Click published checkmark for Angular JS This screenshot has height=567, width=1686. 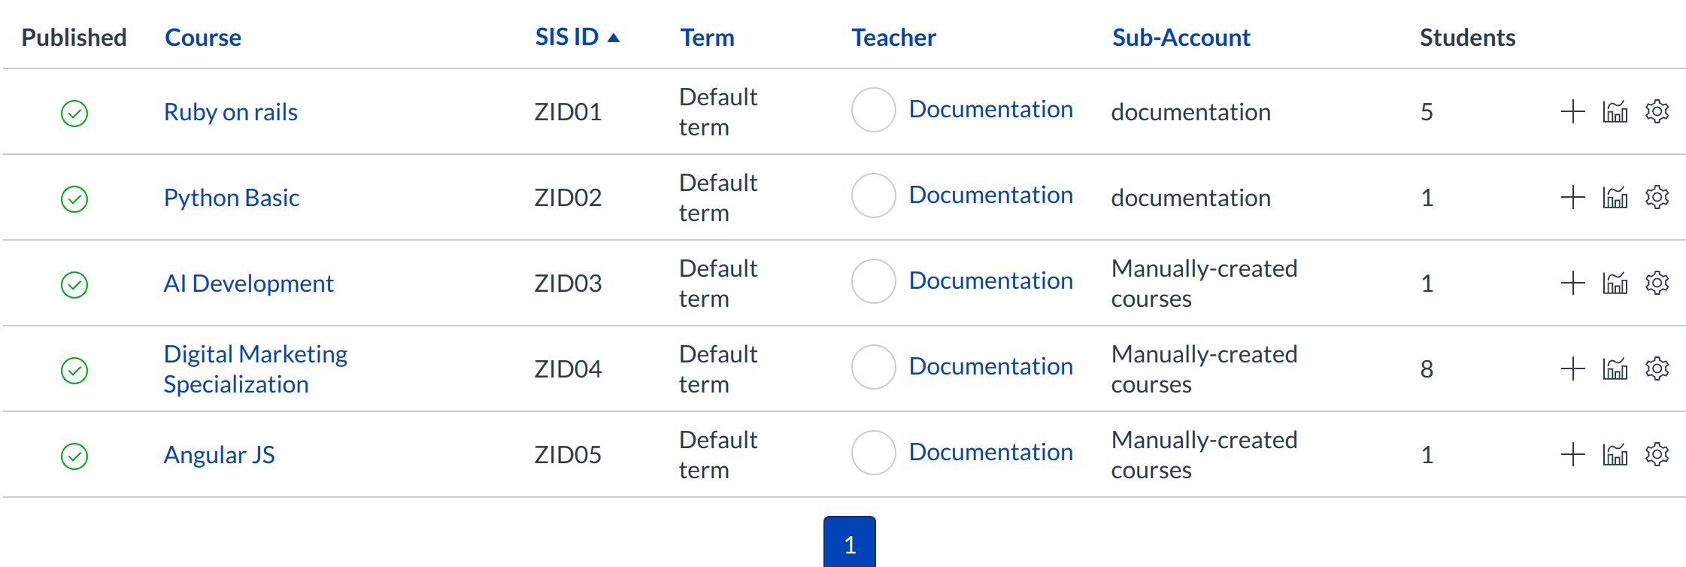(x=74, y=456)
